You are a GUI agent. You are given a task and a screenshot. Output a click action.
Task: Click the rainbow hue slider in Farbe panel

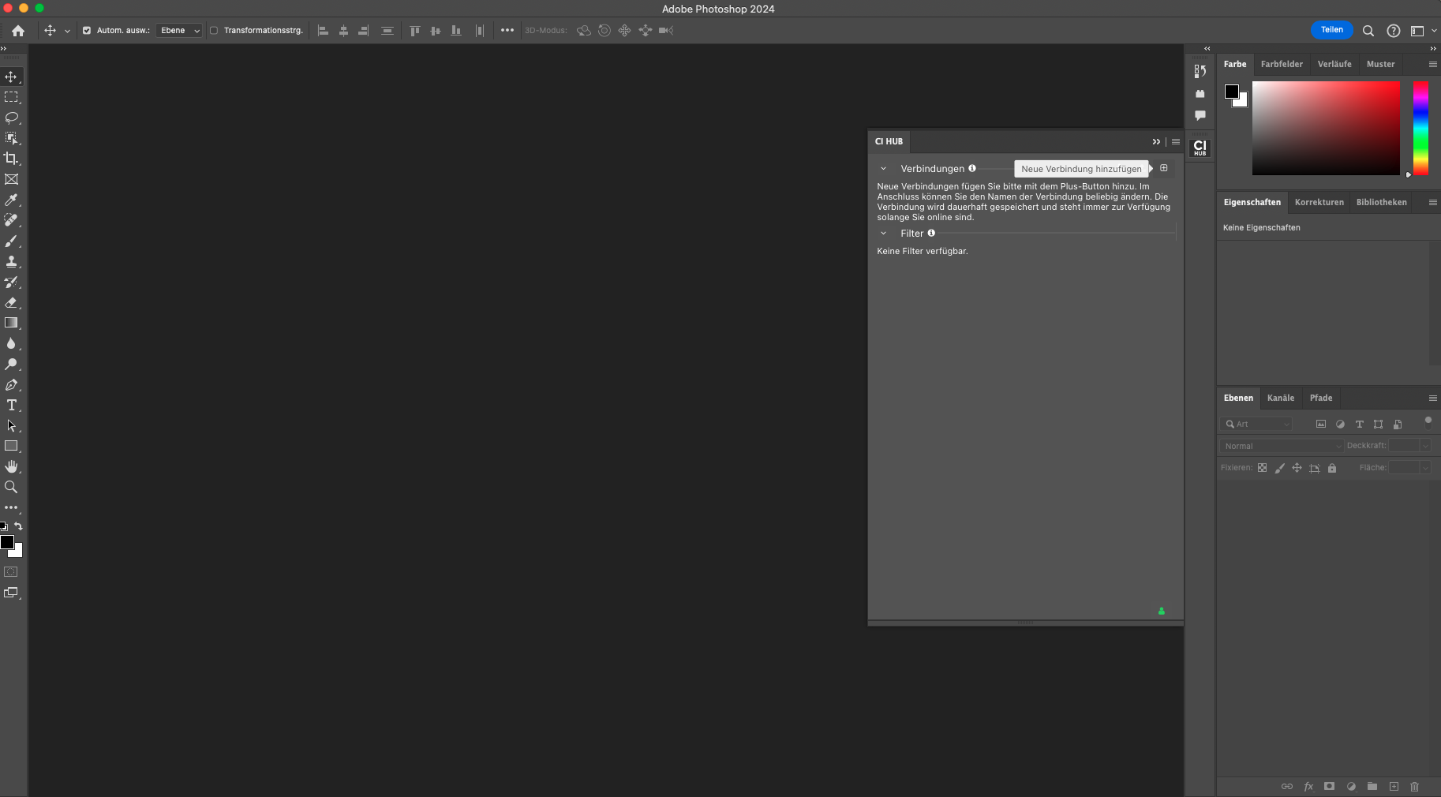click(x=1420, y=128)
